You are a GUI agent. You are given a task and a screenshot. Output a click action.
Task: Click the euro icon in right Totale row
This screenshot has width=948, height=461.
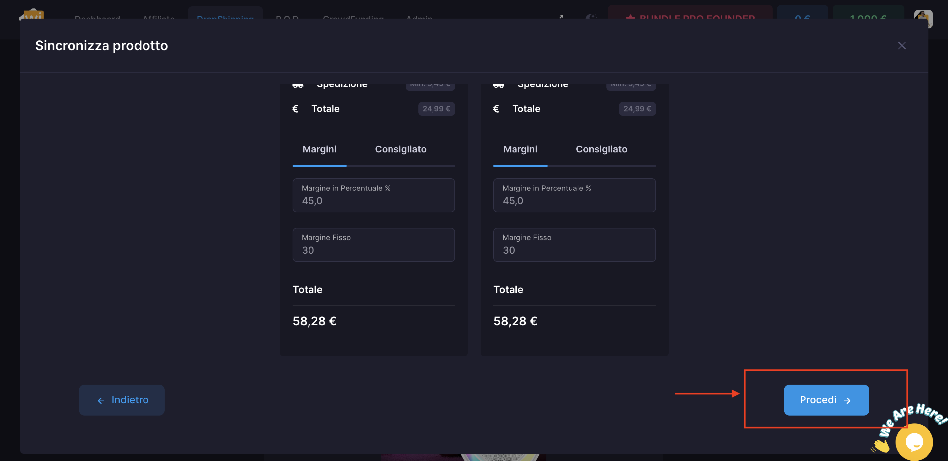496,109
